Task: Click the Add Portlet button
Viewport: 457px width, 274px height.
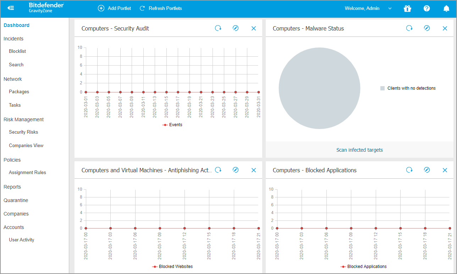Action: [114, 8]
